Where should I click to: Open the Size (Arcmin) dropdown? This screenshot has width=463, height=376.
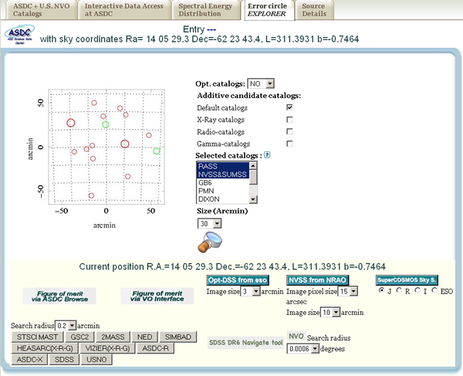pos(209,224)
